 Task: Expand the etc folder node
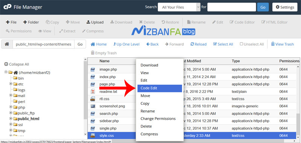(11, 84)
